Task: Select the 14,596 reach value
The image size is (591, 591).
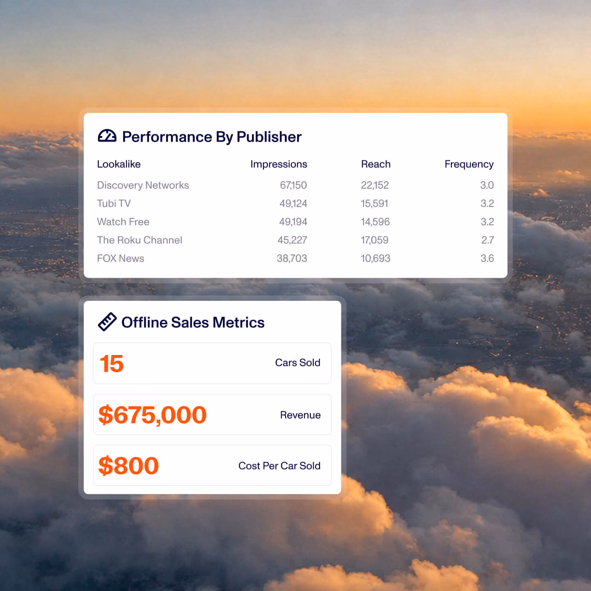Action: point(375,222)
